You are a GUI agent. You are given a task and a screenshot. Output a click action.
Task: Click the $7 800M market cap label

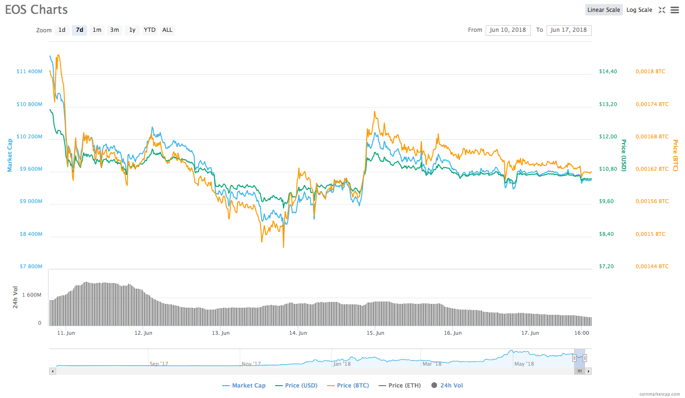pos(30,266)
